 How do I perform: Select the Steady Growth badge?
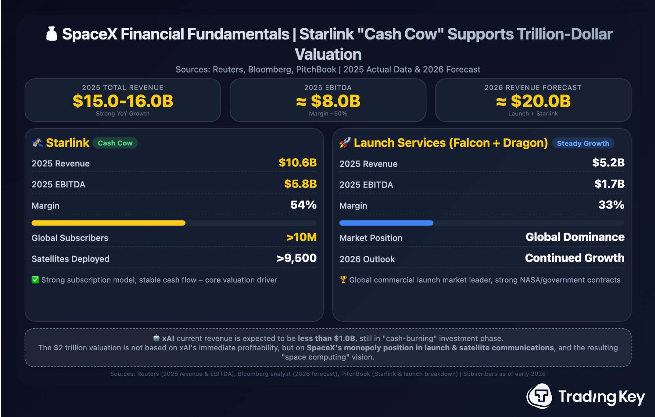(583, 143)
